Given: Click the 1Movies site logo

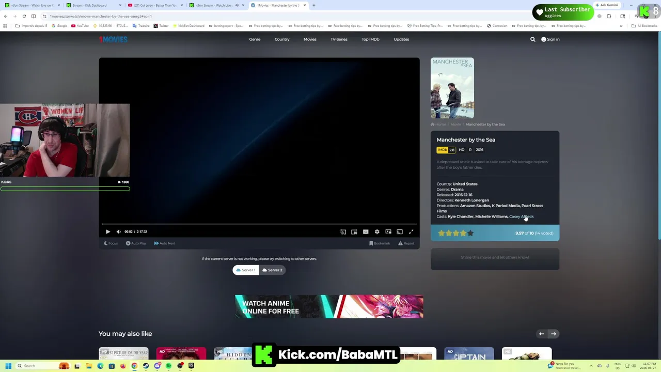Looking at the screenshot, I should click(113, 39).
